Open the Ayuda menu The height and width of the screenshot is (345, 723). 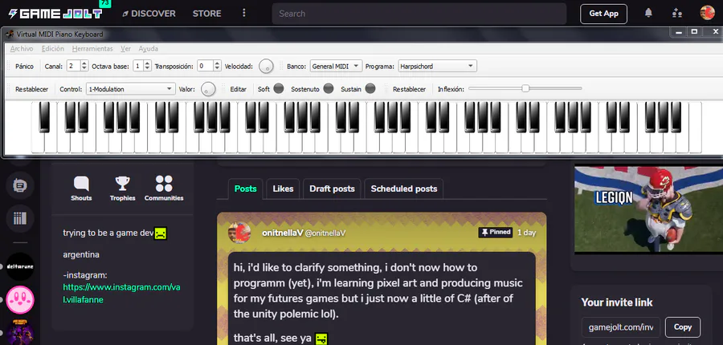point(149,48)
